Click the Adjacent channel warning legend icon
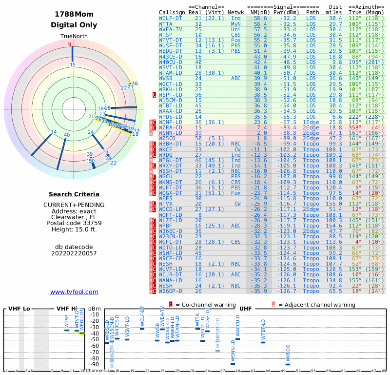This screenshot has height=375, width=390. coord(273,305)
